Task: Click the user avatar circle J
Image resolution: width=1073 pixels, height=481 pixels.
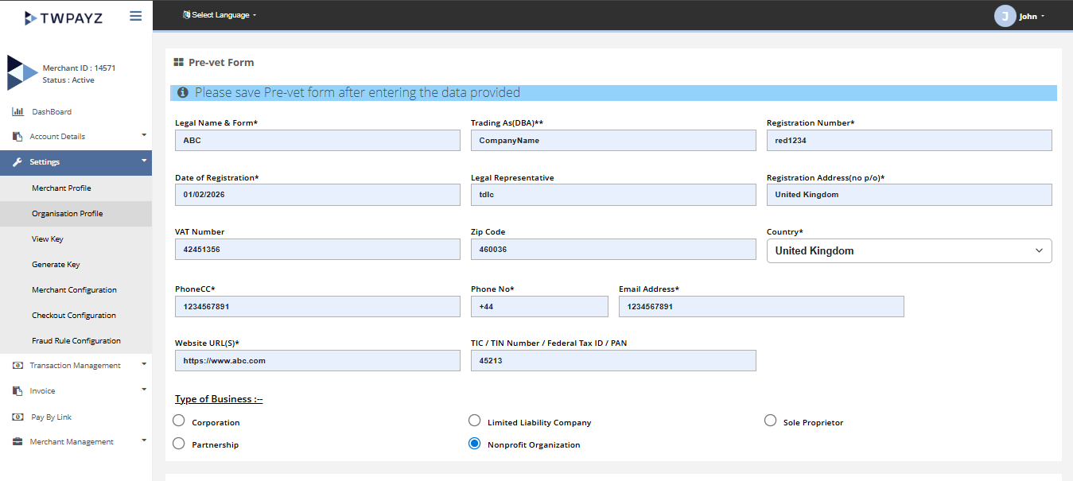Action: [x=1005, y=16]
